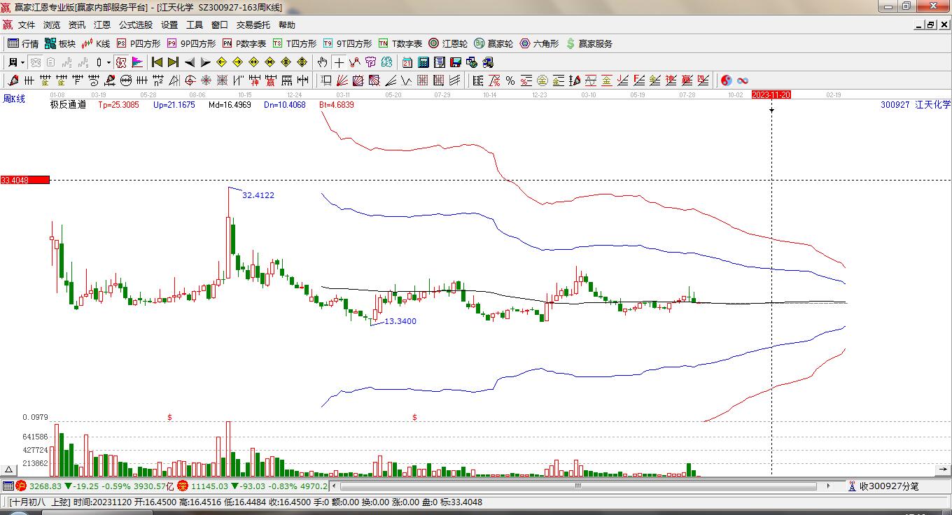Click the Md=16.4969 indicator value

230,105
